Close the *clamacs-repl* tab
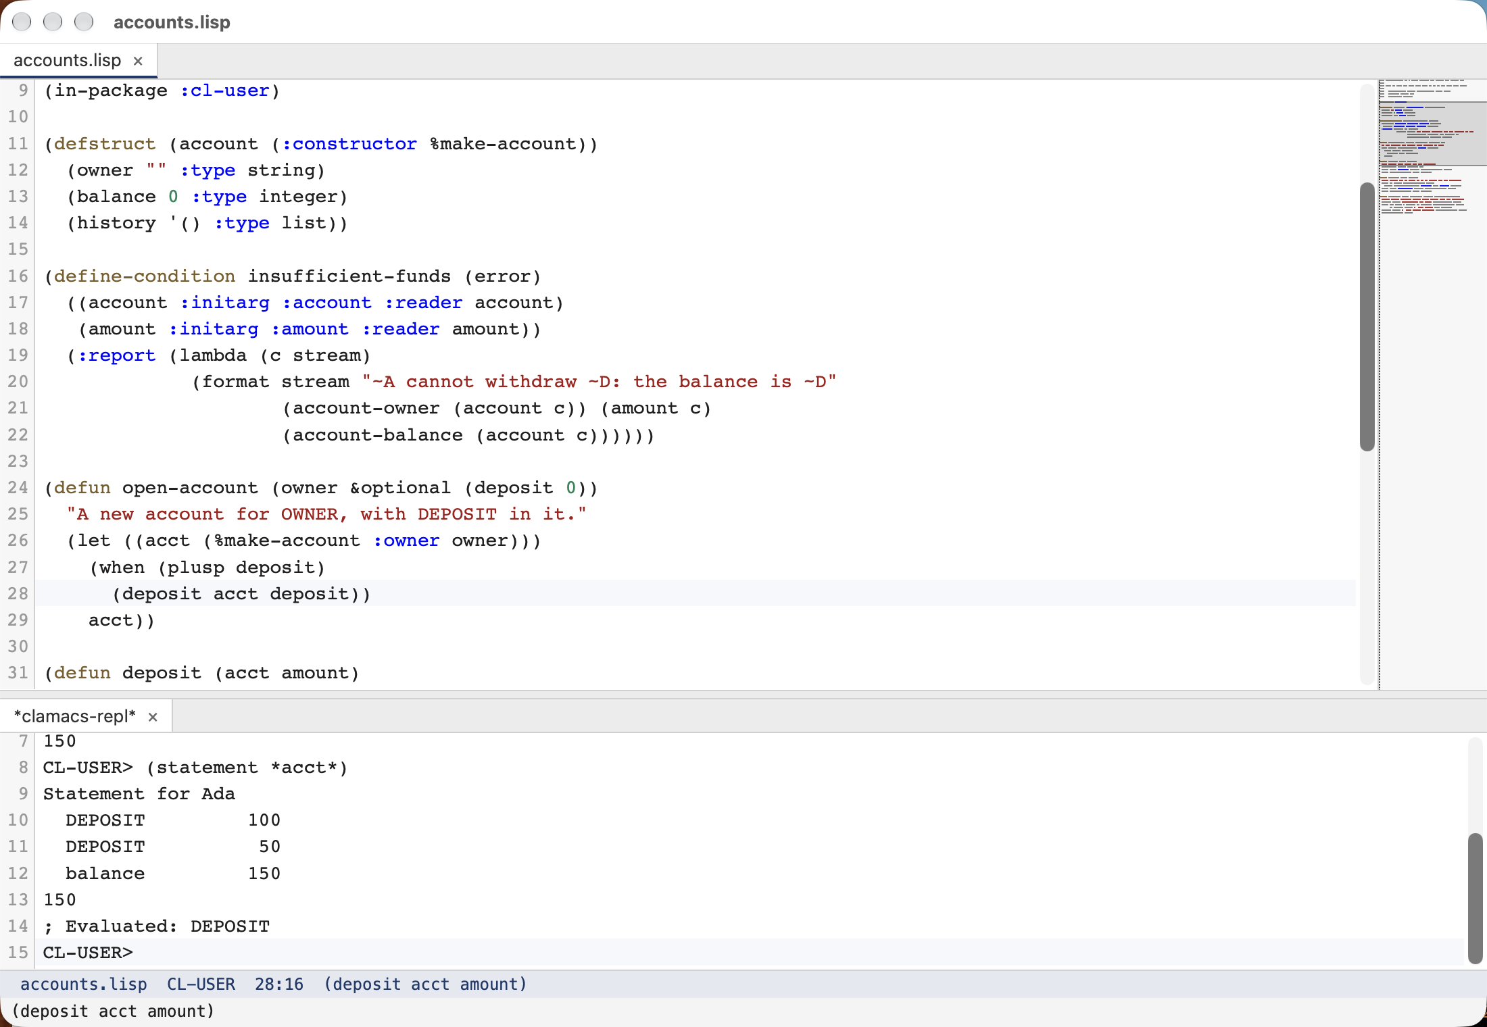 tap(153, 717)
